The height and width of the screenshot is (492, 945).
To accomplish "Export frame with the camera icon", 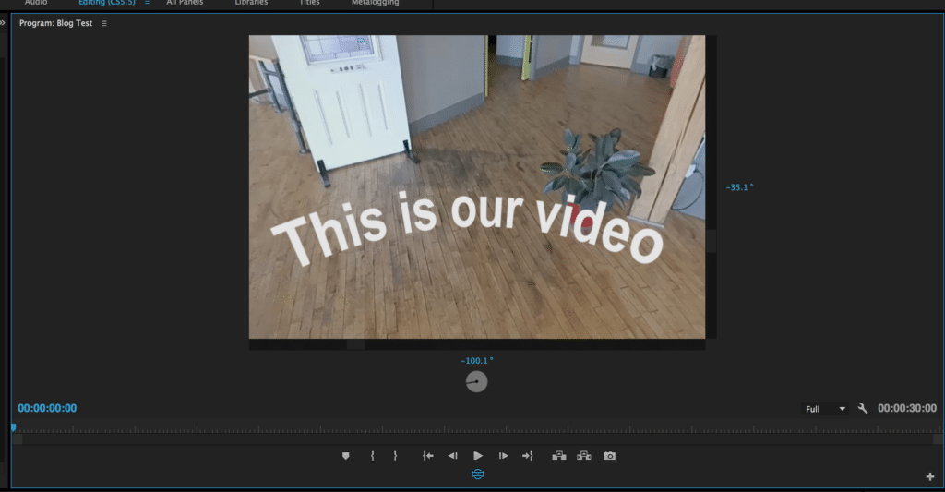I will [x=609, y=456].
